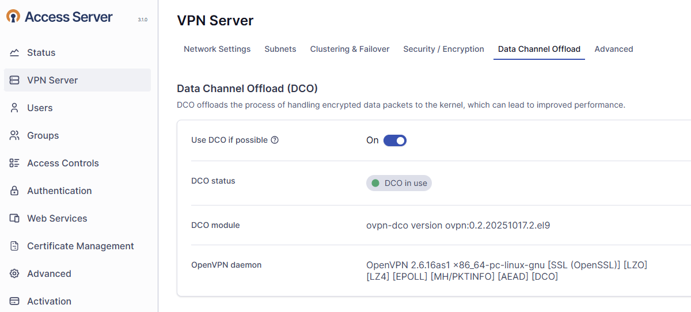Click the DCO in use status badge
691x312 pixels.
pos(399,183)
